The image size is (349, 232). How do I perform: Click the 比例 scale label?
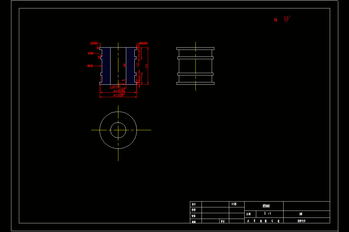pos(248,214)
